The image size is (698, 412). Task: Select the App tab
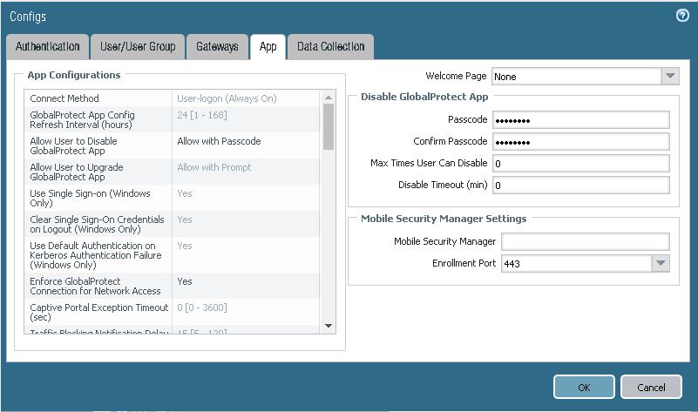pos(268,47)
